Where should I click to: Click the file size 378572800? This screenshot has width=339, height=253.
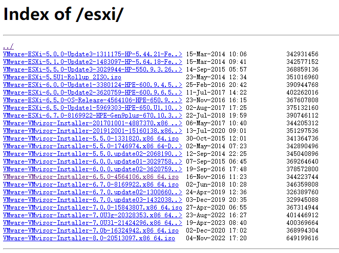click(x=302, y=169)
